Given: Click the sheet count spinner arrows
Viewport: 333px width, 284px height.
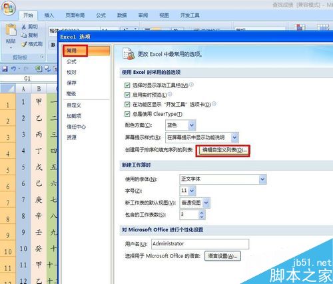Looking at the screenshot, I should click(202, 215).
